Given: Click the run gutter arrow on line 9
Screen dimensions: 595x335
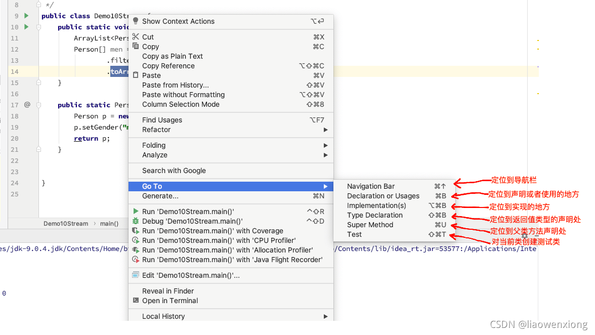Looking at the screenshot, I should click(x=26, y=16).
